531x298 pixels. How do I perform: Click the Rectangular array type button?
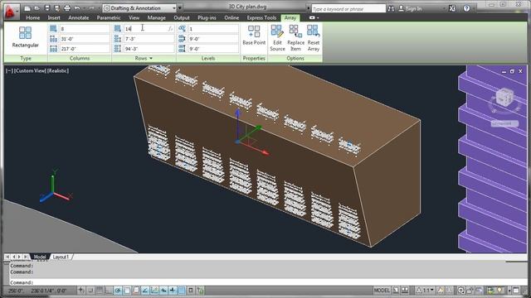point(26,37)
